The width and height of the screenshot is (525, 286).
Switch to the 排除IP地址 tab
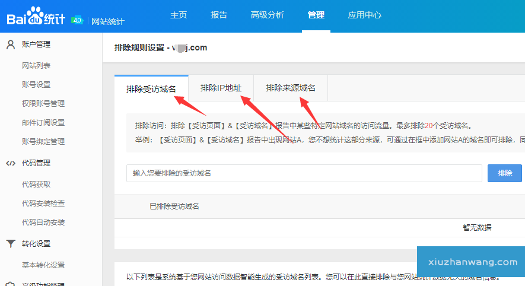pos(221,88)
